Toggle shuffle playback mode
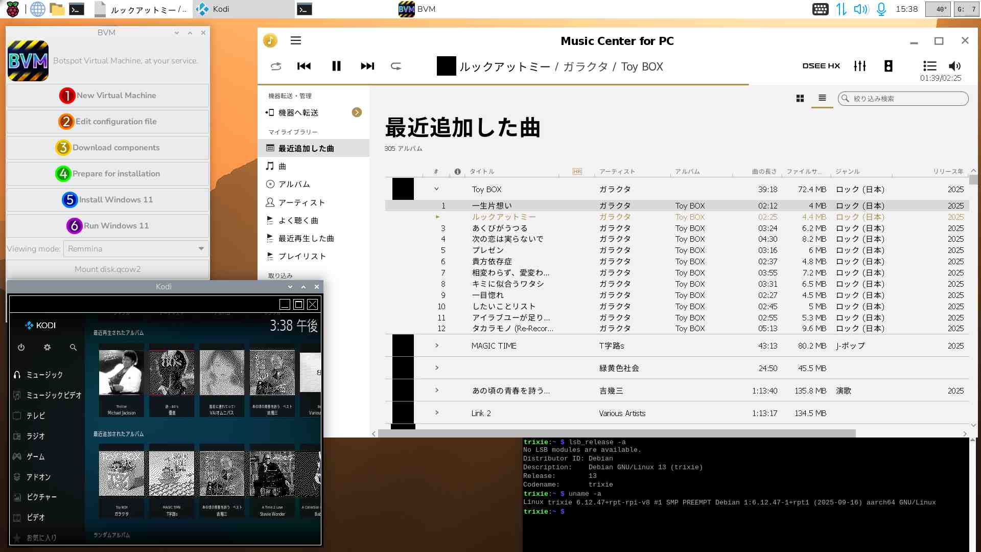This screenshot has height=552, width=981. pyautogui.click(x=276, y=66)
